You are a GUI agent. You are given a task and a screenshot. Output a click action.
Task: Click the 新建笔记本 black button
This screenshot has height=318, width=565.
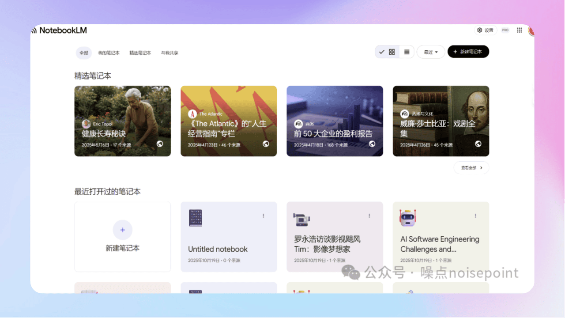pyautogui.click(x=468, y=52)
